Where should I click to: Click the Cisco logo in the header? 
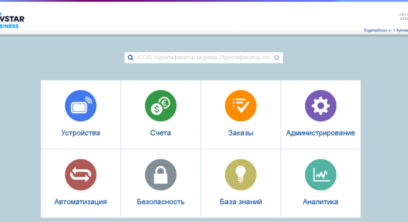coord(403,16)
